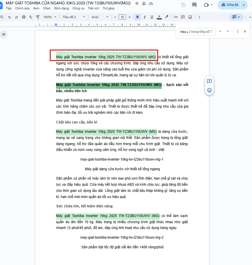Open the Trợ giúp menu
The image size is (252, 265).
[x=109, y=8]
